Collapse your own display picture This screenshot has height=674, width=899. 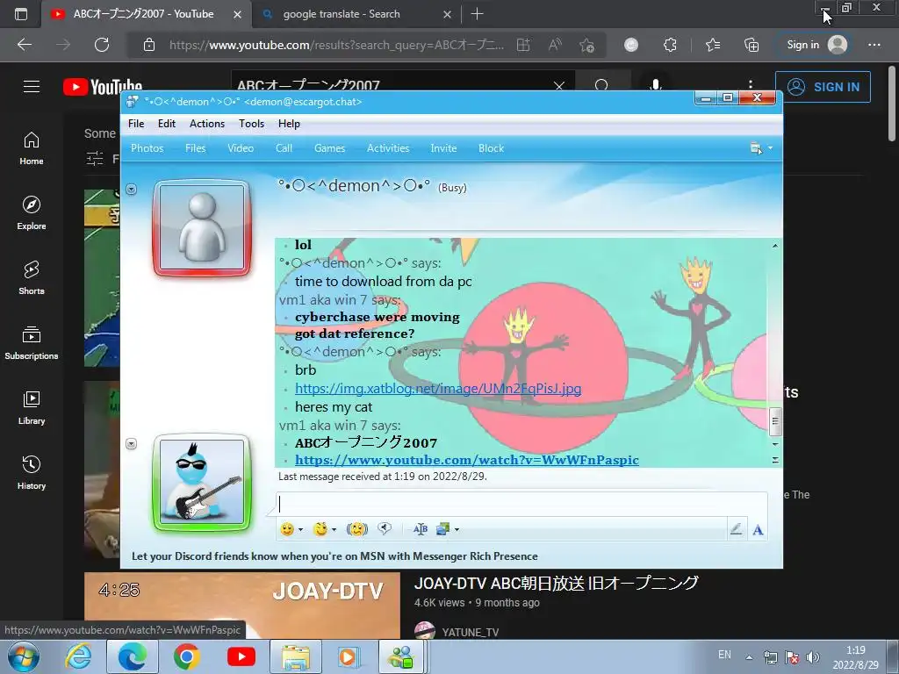[x=132, y=444]
